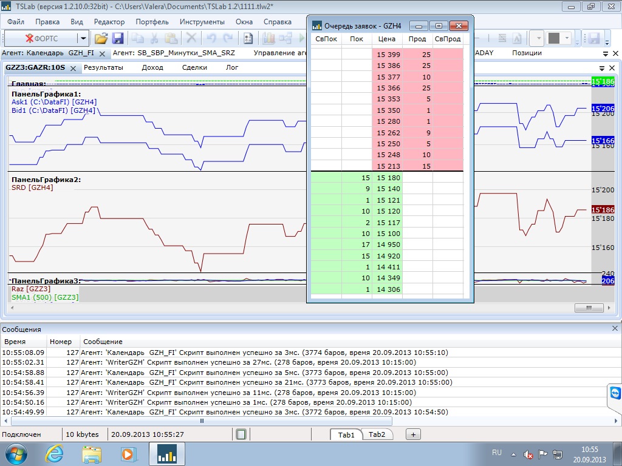622x466 pixels.
Task: Switch to the Сделки tab
Action: 194,68
